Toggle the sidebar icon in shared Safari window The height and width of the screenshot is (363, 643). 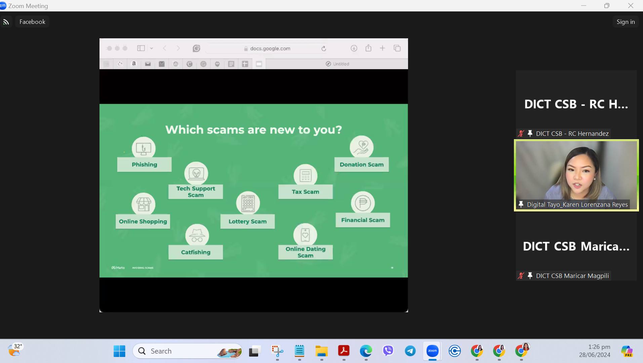point(141,48)
